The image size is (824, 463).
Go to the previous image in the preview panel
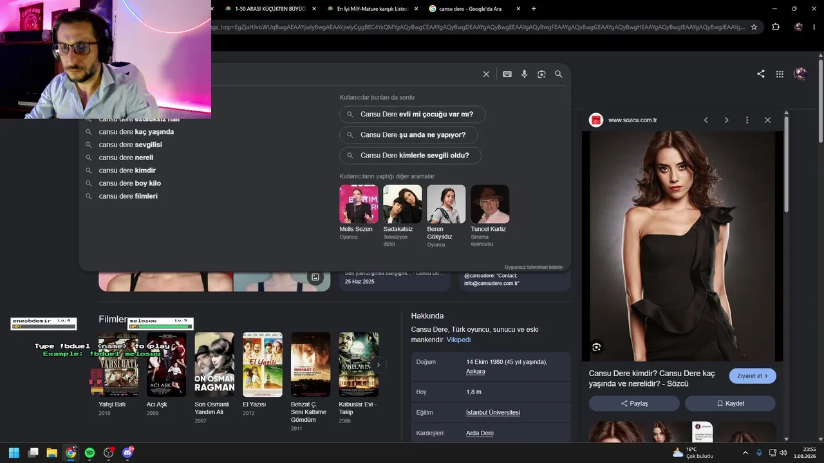[x=706, y=120]
